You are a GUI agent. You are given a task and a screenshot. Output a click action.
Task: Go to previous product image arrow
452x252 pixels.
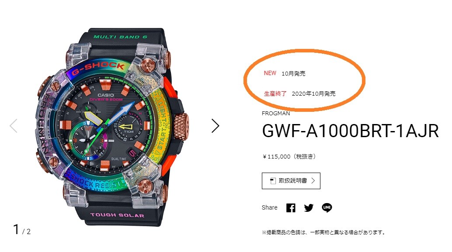pyautogui.click(x=14, y=126)
